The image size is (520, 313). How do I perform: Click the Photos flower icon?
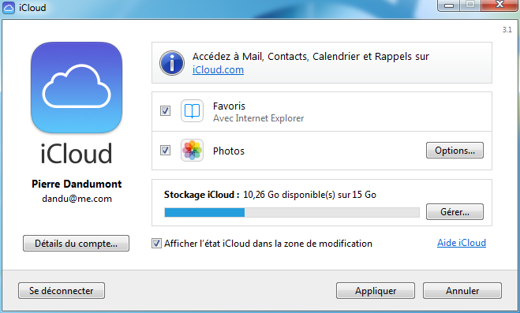(x=192, y=151)
